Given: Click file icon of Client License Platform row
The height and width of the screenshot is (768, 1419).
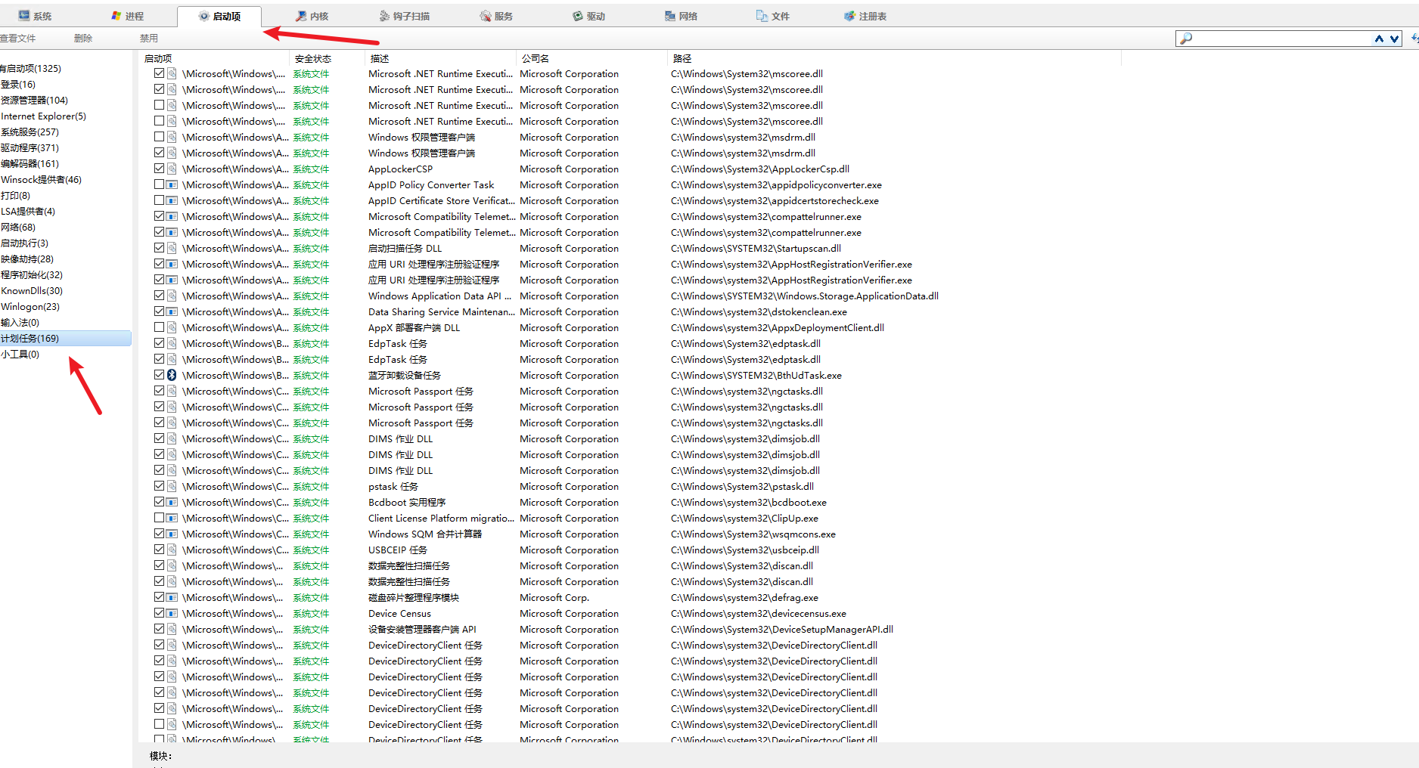Looking at the screenshot, I should point(172,518).
